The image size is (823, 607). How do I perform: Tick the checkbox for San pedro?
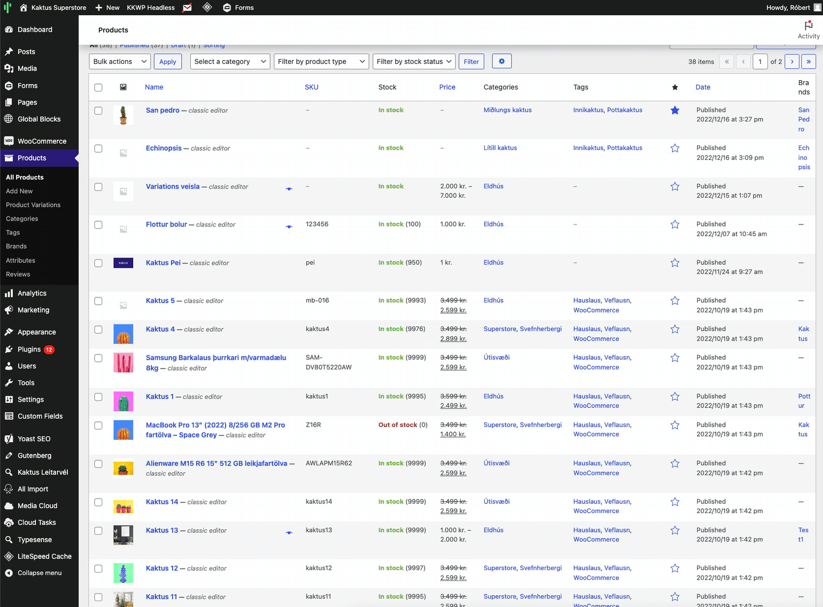click(x=98, y=111)
